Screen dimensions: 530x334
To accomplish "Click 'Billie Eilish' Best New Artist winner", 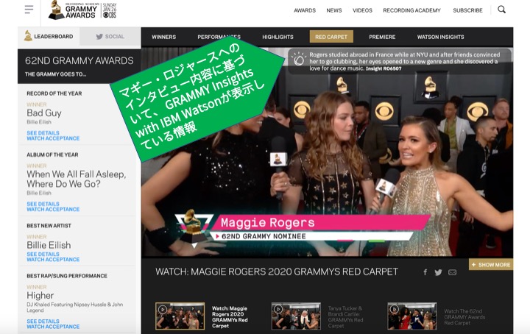I will [x=49, y=245].
